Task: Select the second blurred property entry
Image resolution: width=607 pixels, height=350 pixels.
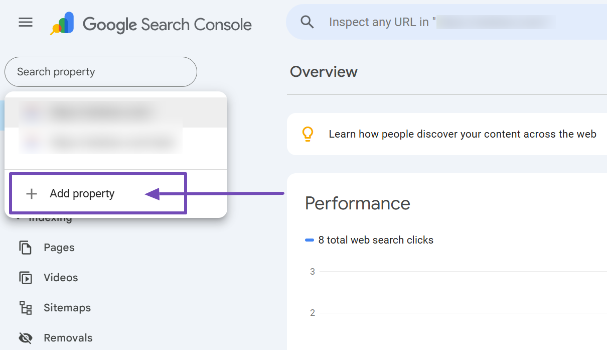Action: coord(116,143)
